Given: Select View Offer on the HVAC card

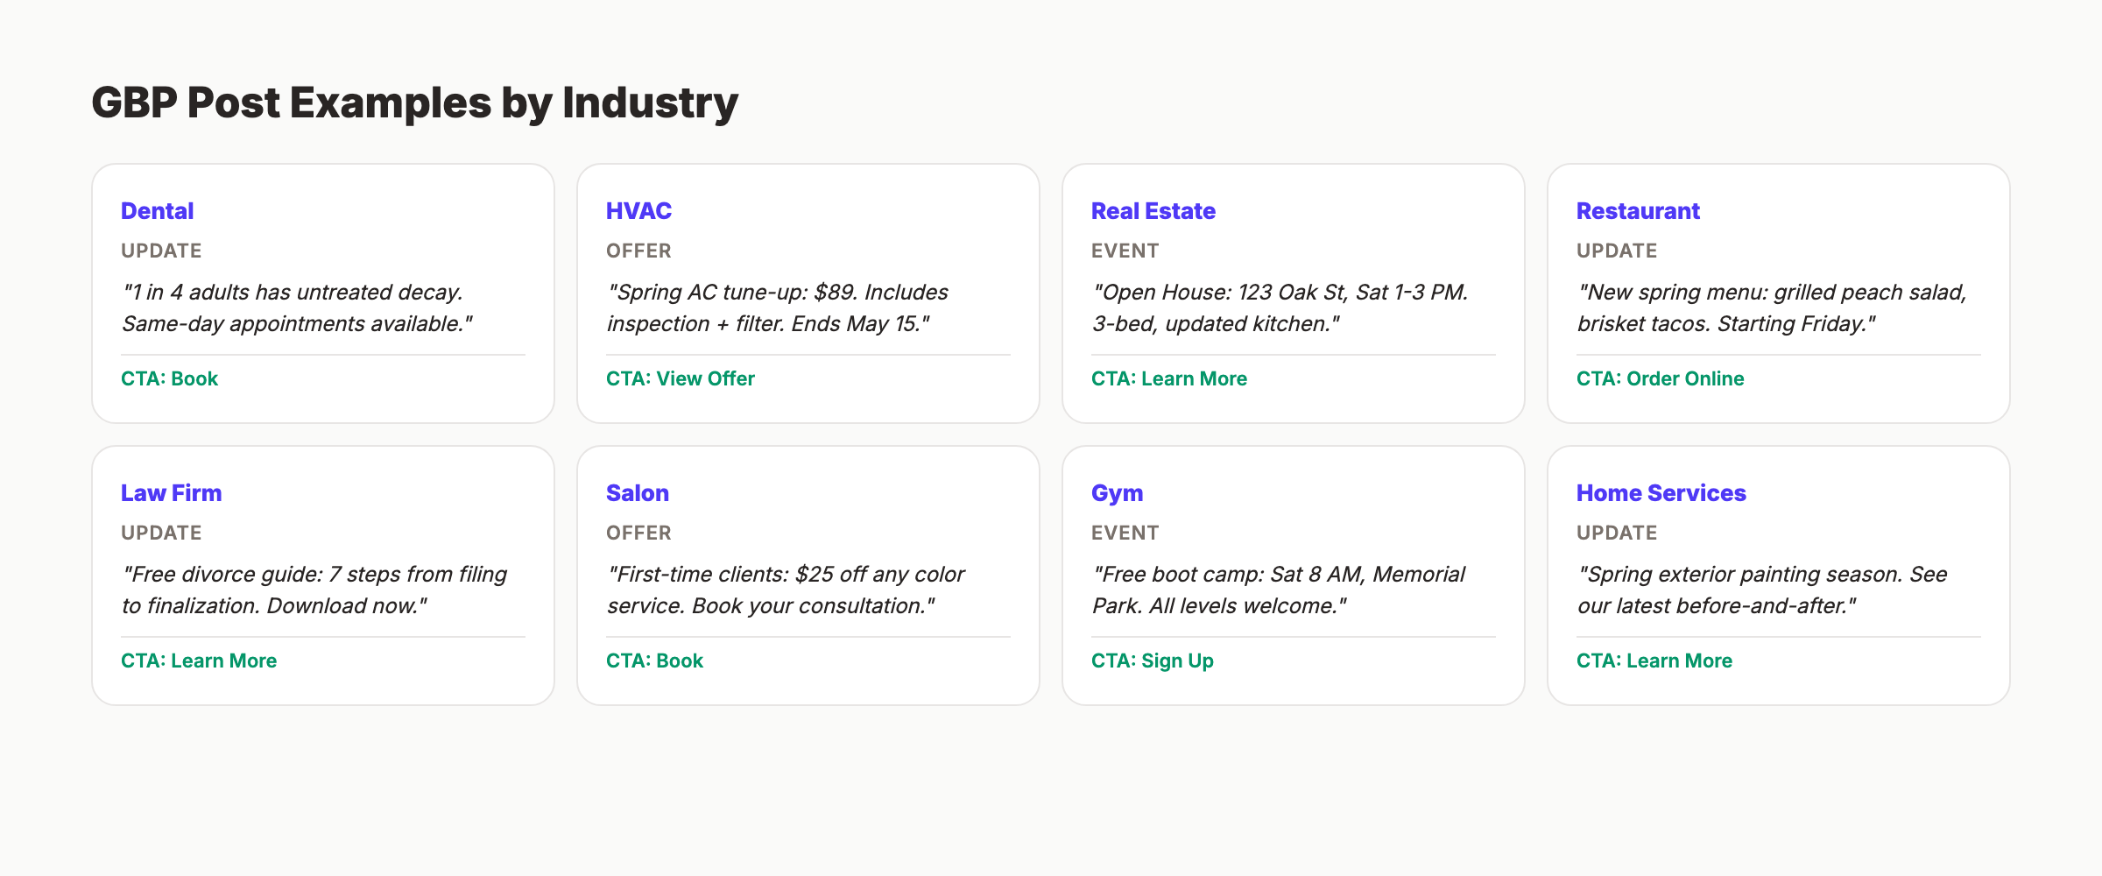Looking at the screenshot, I should click(681, 378).
